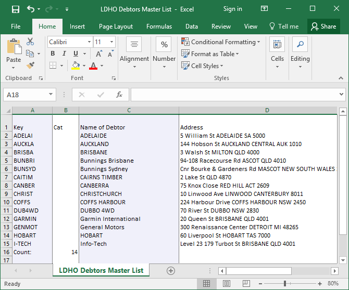349x290 pixels.
Task: Click the Insert Function fx icon
Action: click(x=119, y=95)
